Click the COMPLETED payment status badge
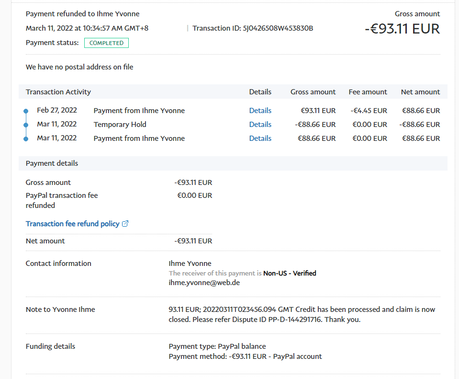 click(x=106, y=43)
